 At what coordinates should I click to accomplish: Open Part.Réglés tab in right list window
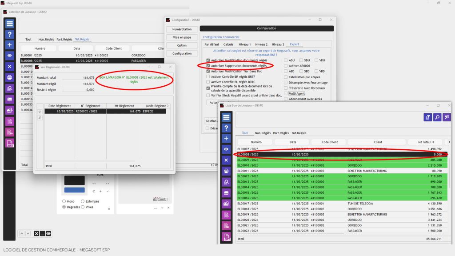(x=281, y=133)
